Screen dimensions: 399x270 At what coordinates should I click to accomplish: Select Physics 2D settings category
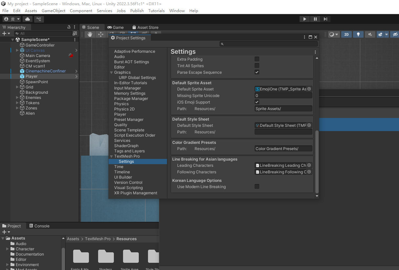(x=124, y=109)
